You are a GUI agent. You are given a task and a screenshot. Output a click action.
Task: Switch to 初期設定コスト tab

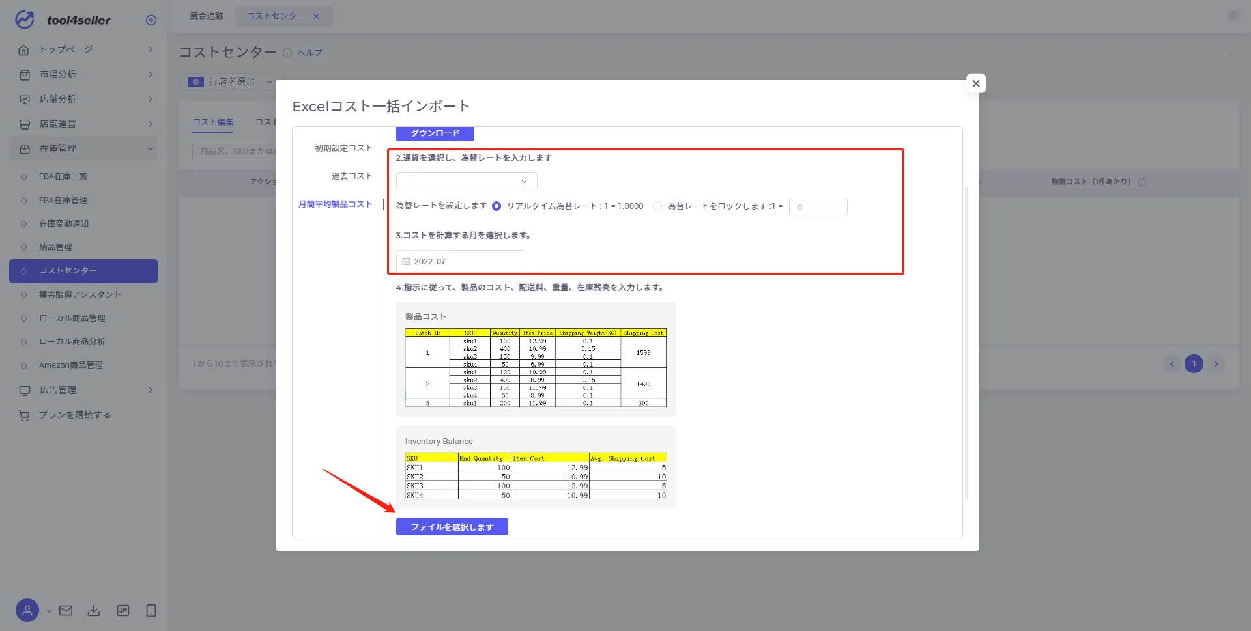pos(343,148)
